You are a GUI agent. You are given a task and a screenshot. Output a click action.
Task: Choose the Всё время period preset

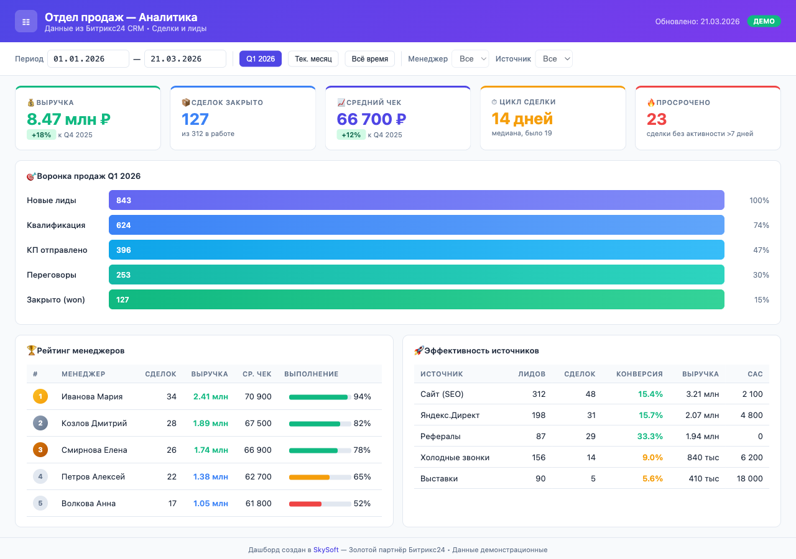[x=369, y=59]
